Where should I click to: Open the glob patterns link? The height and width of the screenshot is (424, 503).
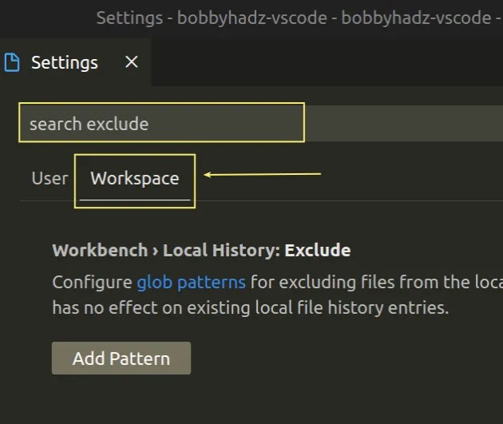point(191,282)
